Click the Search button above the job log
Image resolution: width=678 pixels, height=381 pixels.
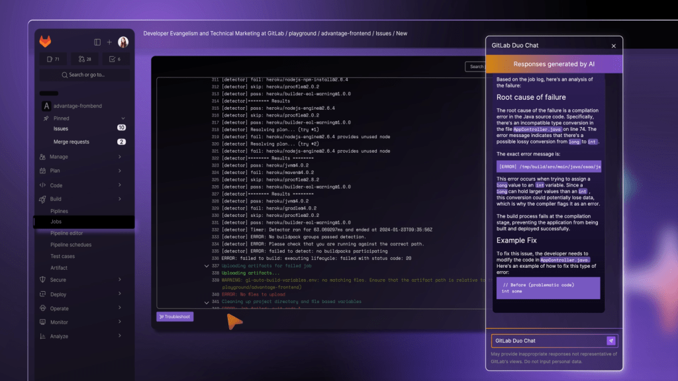[477, 67]
